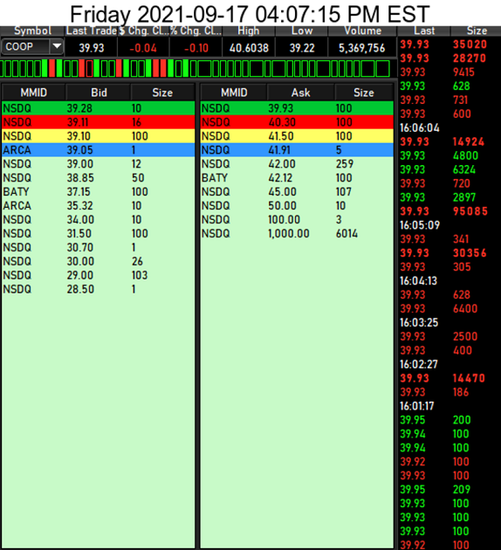Select the 42.00 ask price
Screen dimensions: 501x550
[x=282, y=164]
